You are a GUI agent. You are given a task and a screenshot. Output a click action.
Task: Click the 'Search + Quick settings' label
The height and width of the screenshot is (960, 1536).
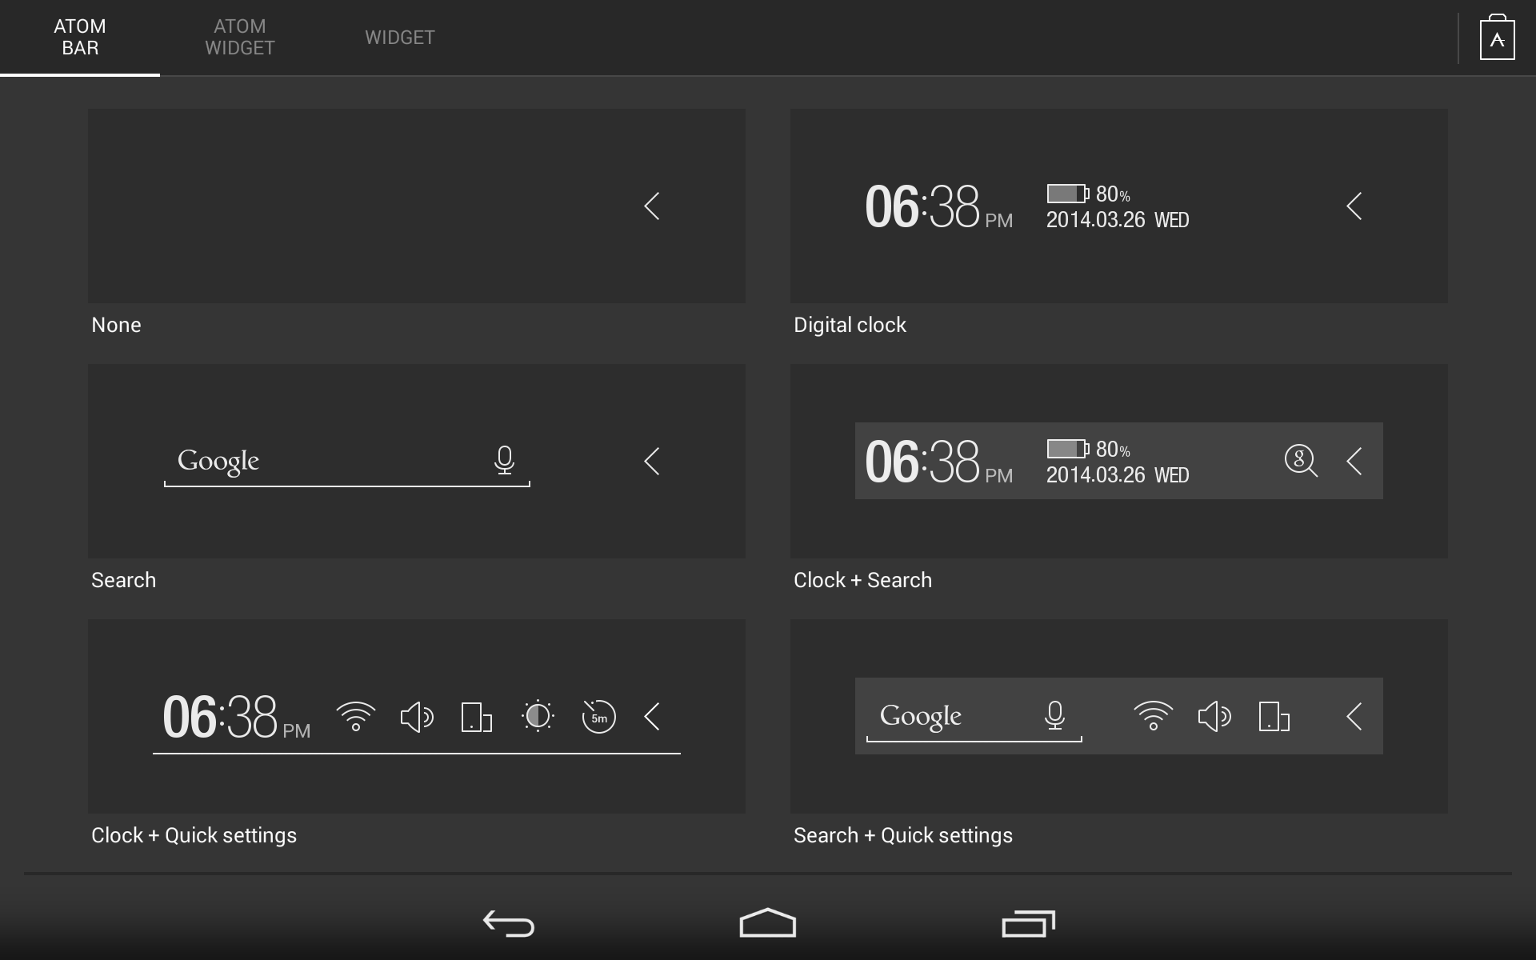[x=903, y=835]
